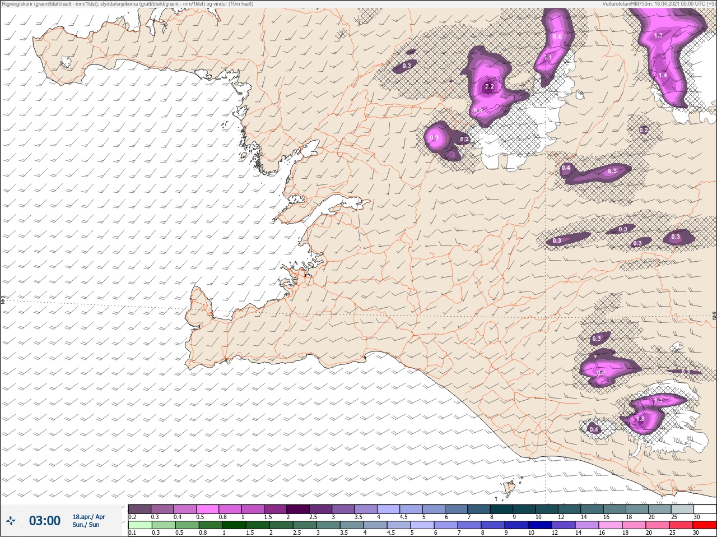717x537 pixels.
Task: Pick lower legend red swatch labeled 30
Action: pos(705,525)
